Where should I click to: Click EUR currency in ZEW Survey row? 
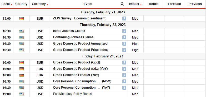coord(40,19)
